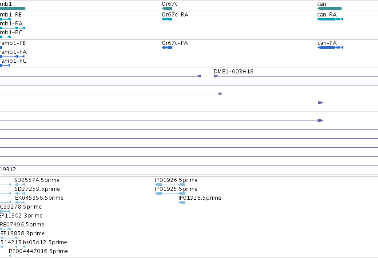Select the Or67c-PA protein glyph
Viewport: 378px width, 258px height.
tap(167, 48)
